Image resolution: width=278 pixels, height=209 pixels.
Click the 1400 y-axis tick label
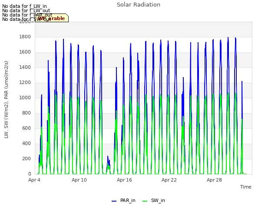click(x=25, y=67)
